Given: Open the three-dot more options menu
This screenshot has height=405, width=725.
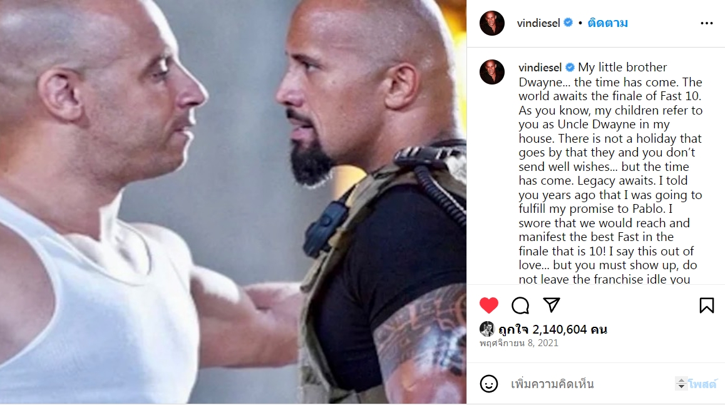Looking at the screenshot, I should point(706,23).
